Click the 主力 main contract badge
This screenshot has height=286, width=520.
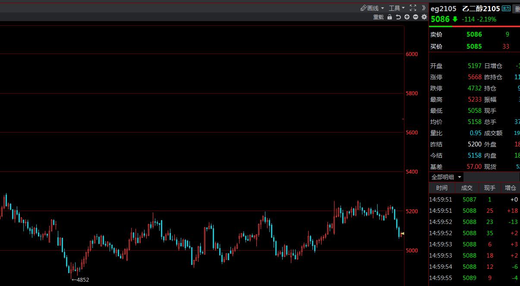click(506, 9)
